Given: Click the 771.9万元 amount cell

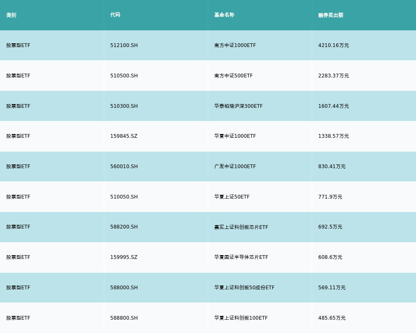Looking at the screenshot, I should [330, 197].
